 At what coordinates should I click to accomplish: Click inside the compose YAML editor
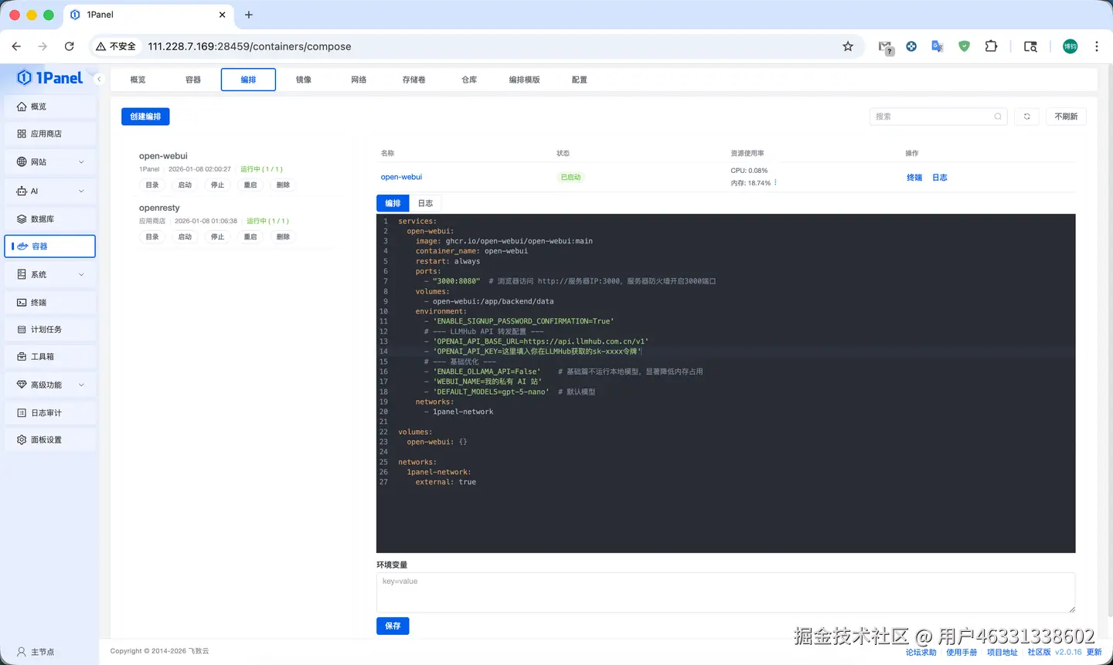click(726, 383)
